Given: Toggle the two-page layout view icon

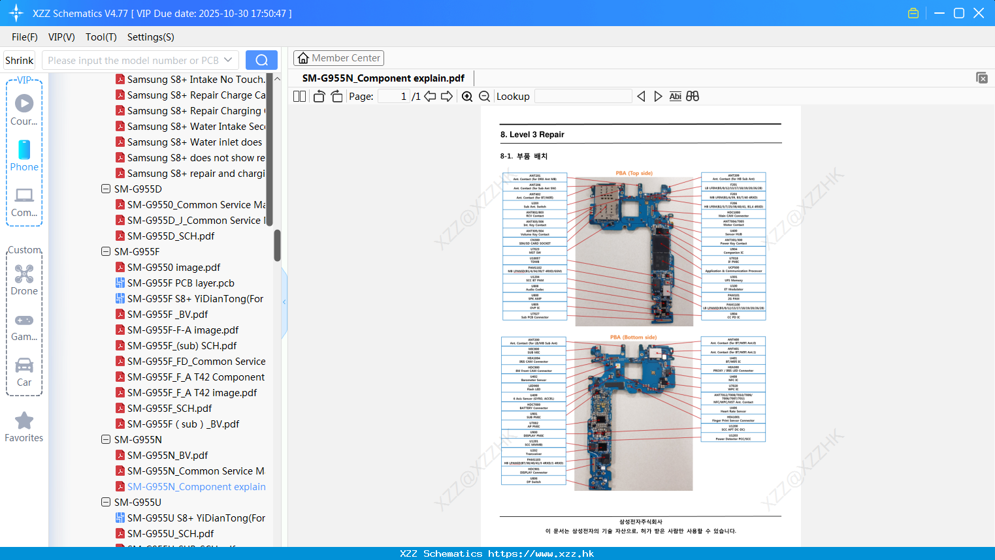Looking at the screenshot, I should point(299,96).
